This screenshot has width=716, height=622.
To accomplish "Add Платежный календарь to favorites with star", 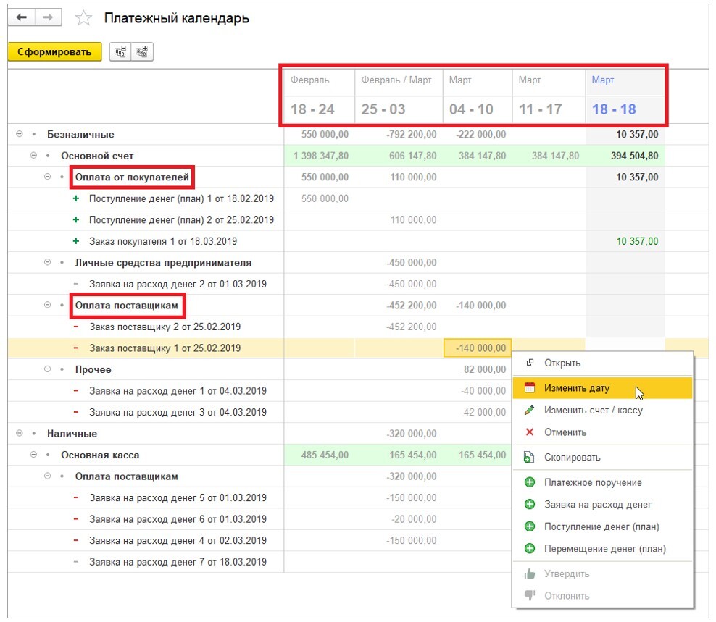I will pos(84,19).
